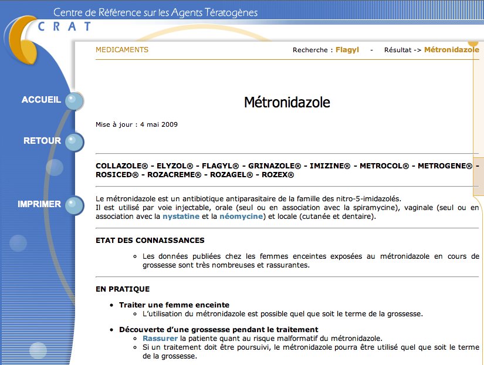Click the faded bubble below RETOUR
Image resolution: width=484 pixels, height=365 pixels.
pyautogui.click(x=55, y=167)
